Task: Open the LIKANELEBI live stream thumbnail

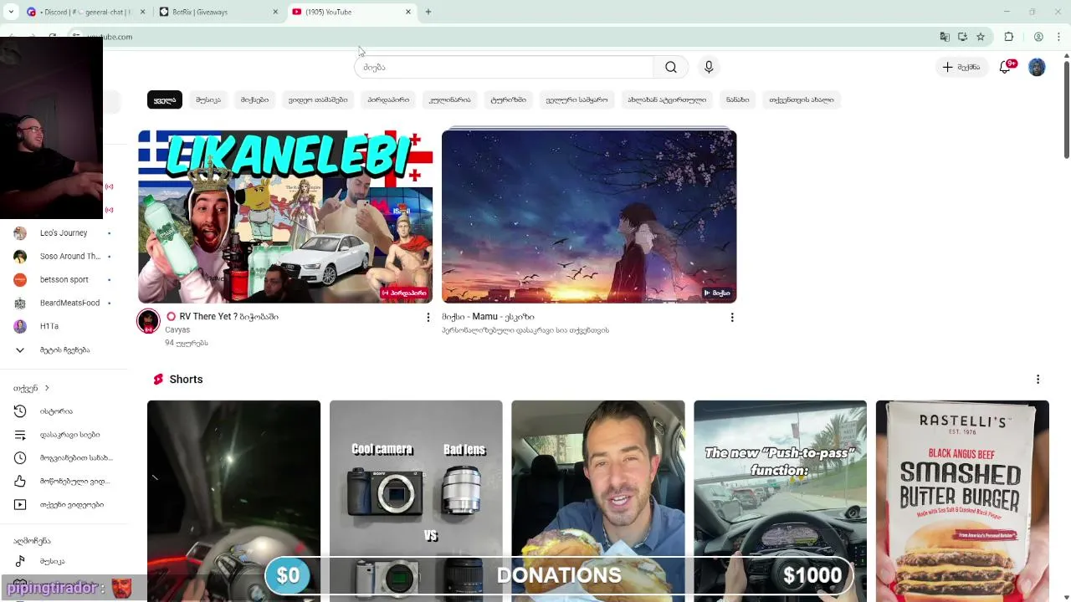Action: 285,216
